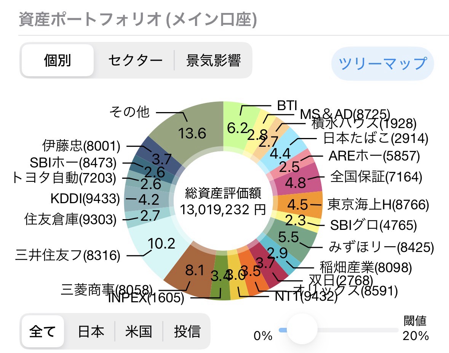Click the KDDI 4.2 chart segment
This screenshot has height=353, width=449.
pyautogui.click(x=143, y=199)
